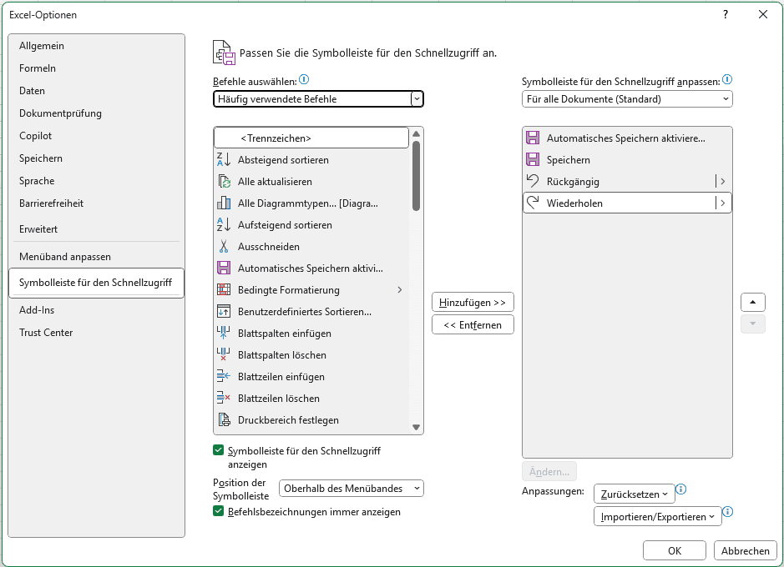Click the Blattzeilen einfügen icon
Image resolution: width=784 pixels, height=567 pixels.
(224, 377)
